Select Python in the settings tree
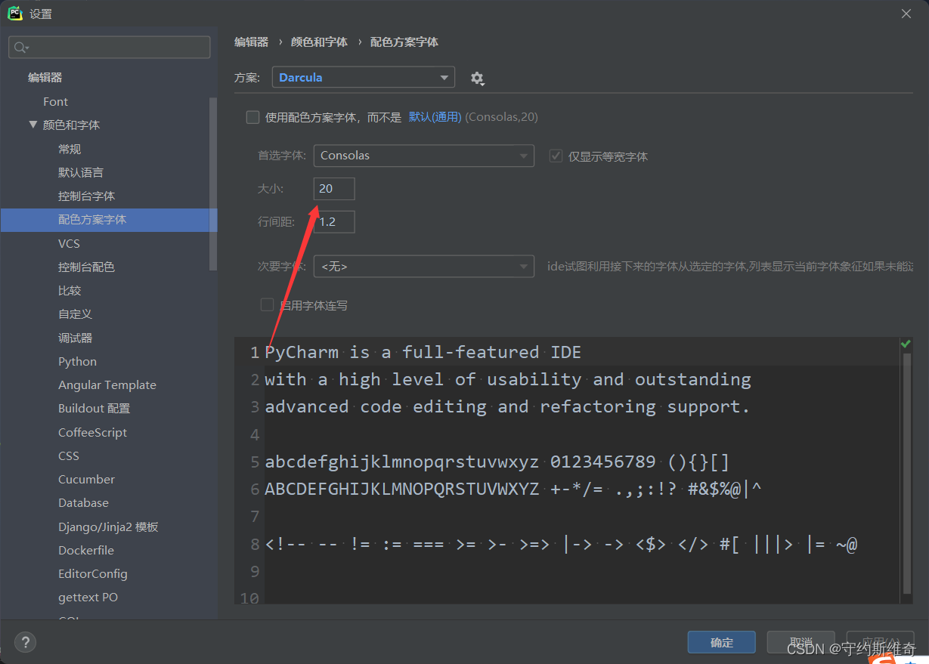The width and height of the screenshot is (929, 664). 78,361
